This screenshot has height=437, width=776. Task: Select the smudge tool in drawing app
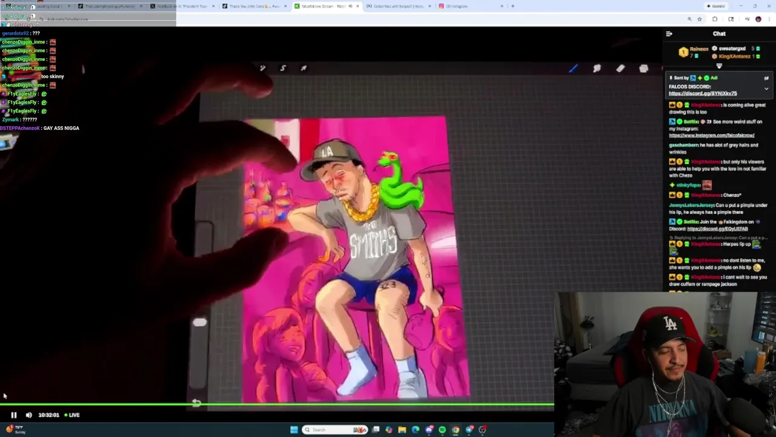coord(597,69)
